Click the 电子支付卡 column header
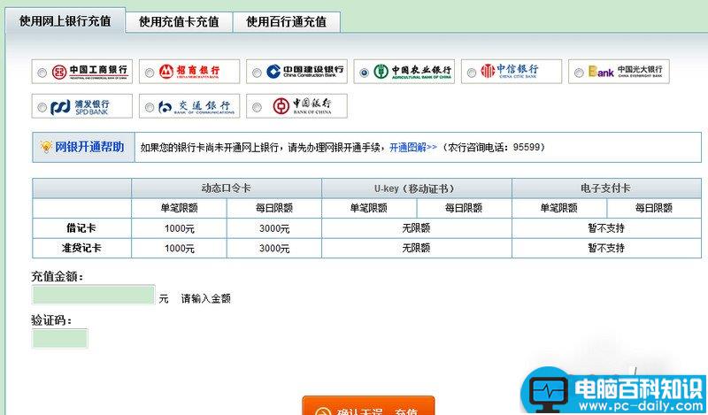 tap(606, 188)
